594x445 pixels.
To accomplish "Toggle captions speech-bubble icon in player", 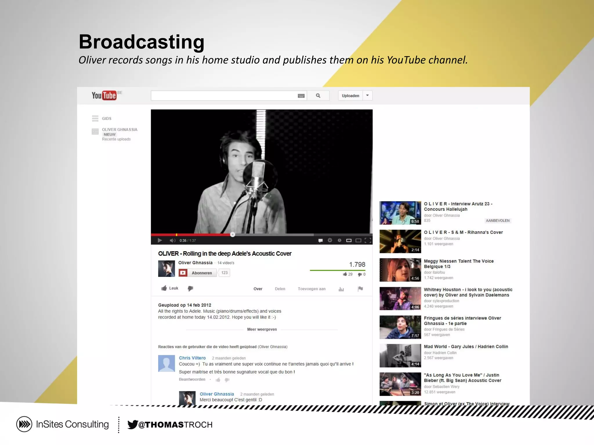I will (320, 240).
